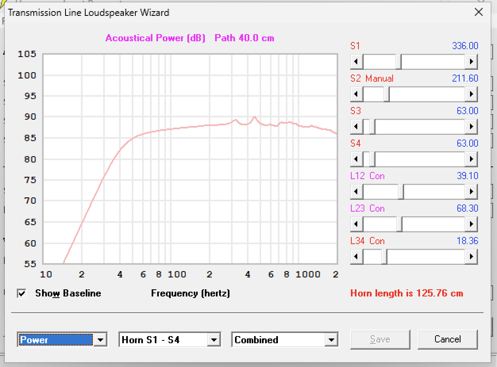Click the L23 Con slider right arrow

tap(471, 224)
